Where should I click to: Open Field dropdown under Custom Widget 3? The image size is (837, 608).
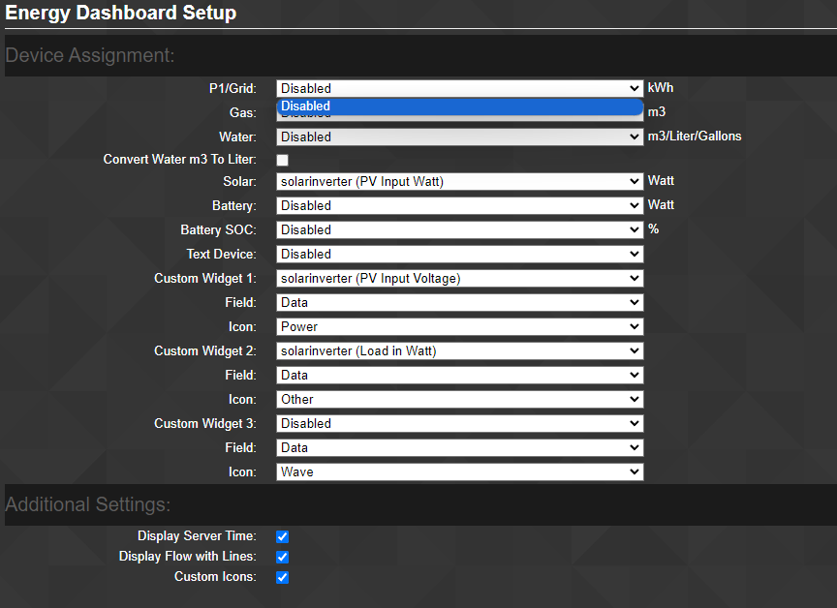click(x=459, y=447)
